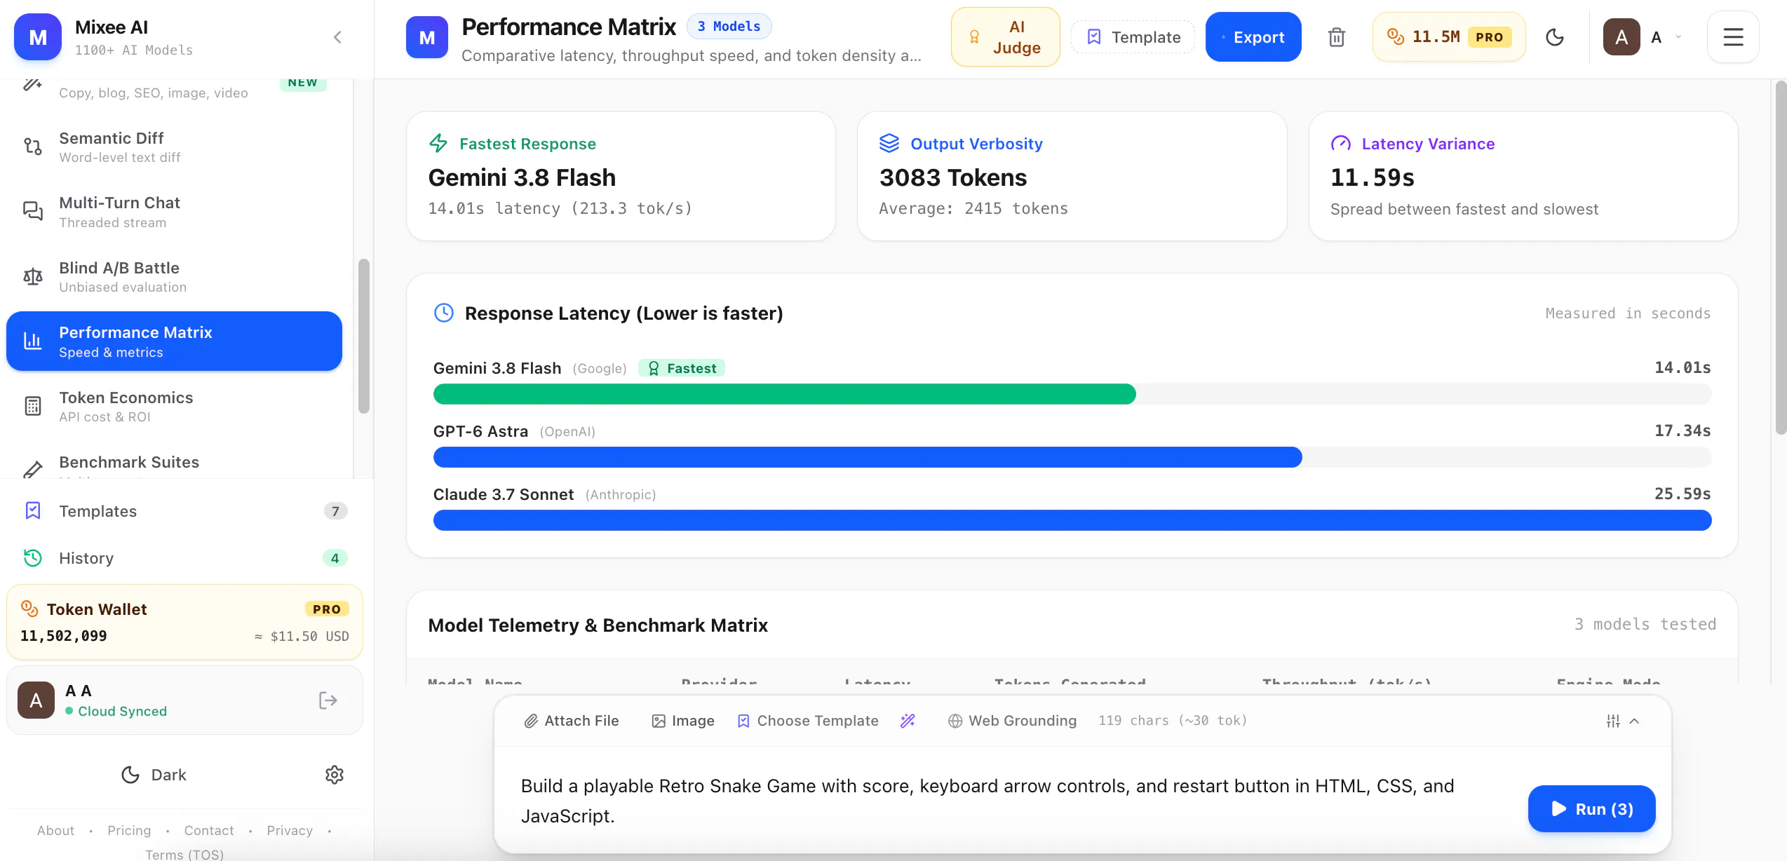Open the Pricing footer link

(129, 830)
